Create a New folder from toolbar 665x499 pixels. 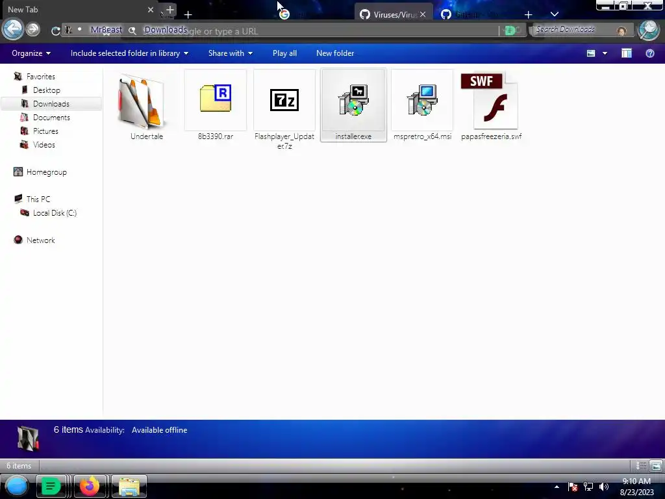(335, 53)
